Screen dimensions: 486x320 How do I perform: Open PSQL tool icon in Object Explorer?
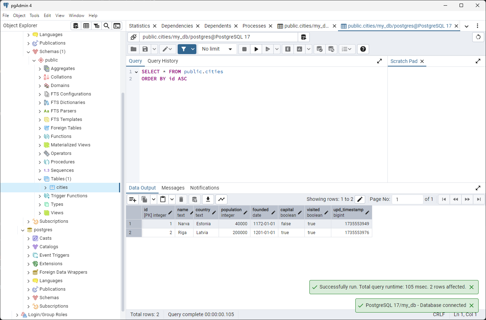coord(117,26)
